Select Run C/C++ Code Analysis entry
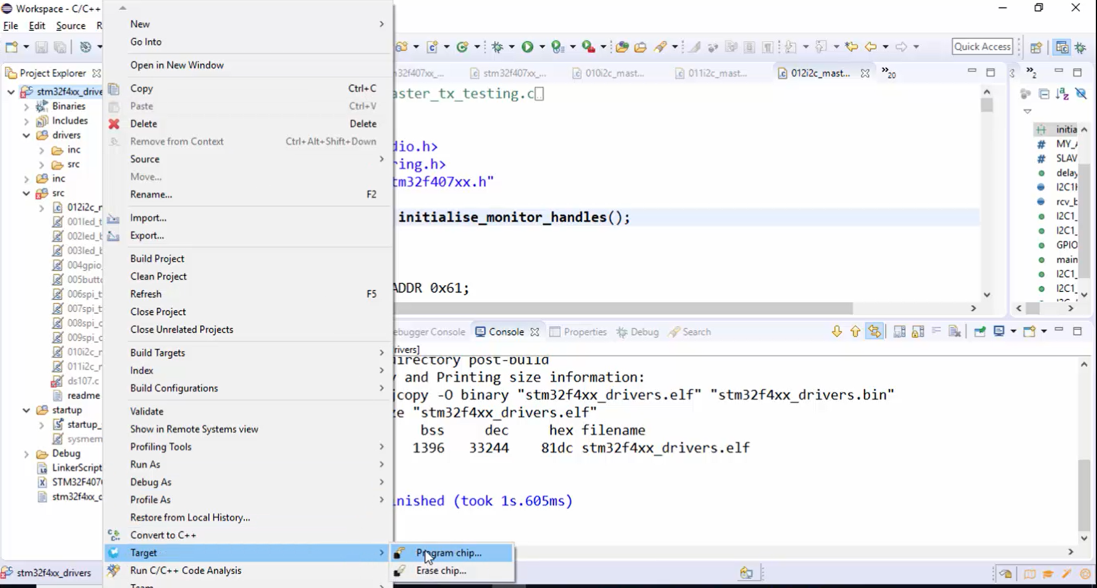The width and height of the screenshot is (1097, 588). click(x=248, y=570)
